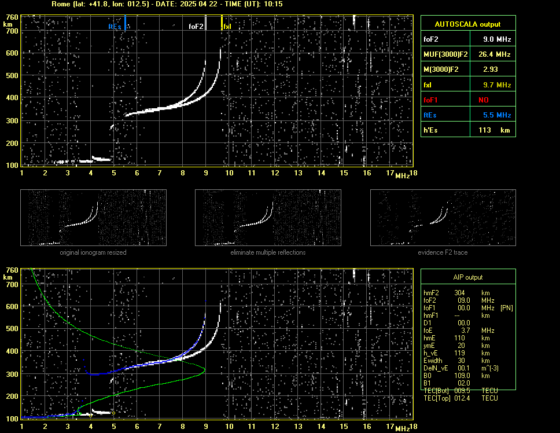The height and width of the screenshot is (433, 560).
Task: Select the DelN_vE value 00.1
Action: 464,368
